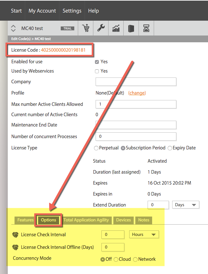Screen dimensions: 208x274
Task: Set Concurrency Mode to Cloud
Action: pos(116,259)
